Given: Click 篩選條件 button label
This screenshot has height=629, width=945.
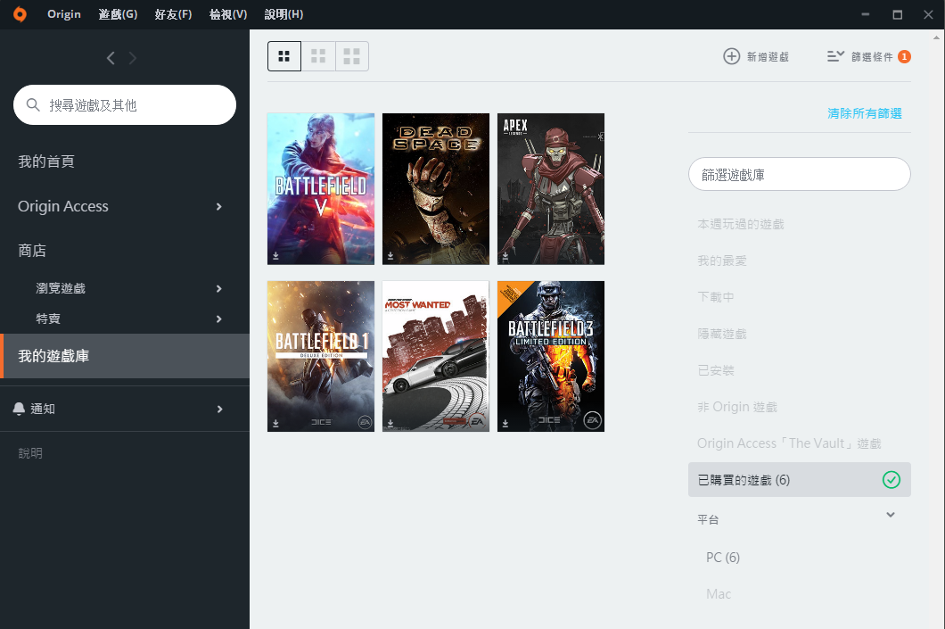Looking at the screenshot, I should 872,57.
